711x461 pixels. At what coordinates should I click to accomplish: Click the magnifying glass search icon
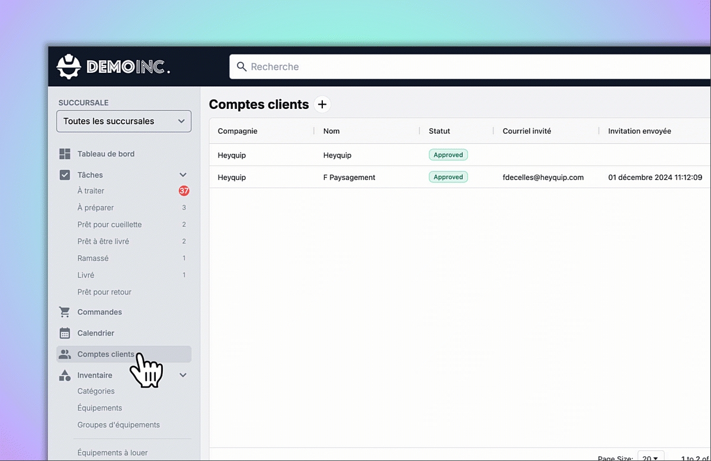[x=241, y=67]
